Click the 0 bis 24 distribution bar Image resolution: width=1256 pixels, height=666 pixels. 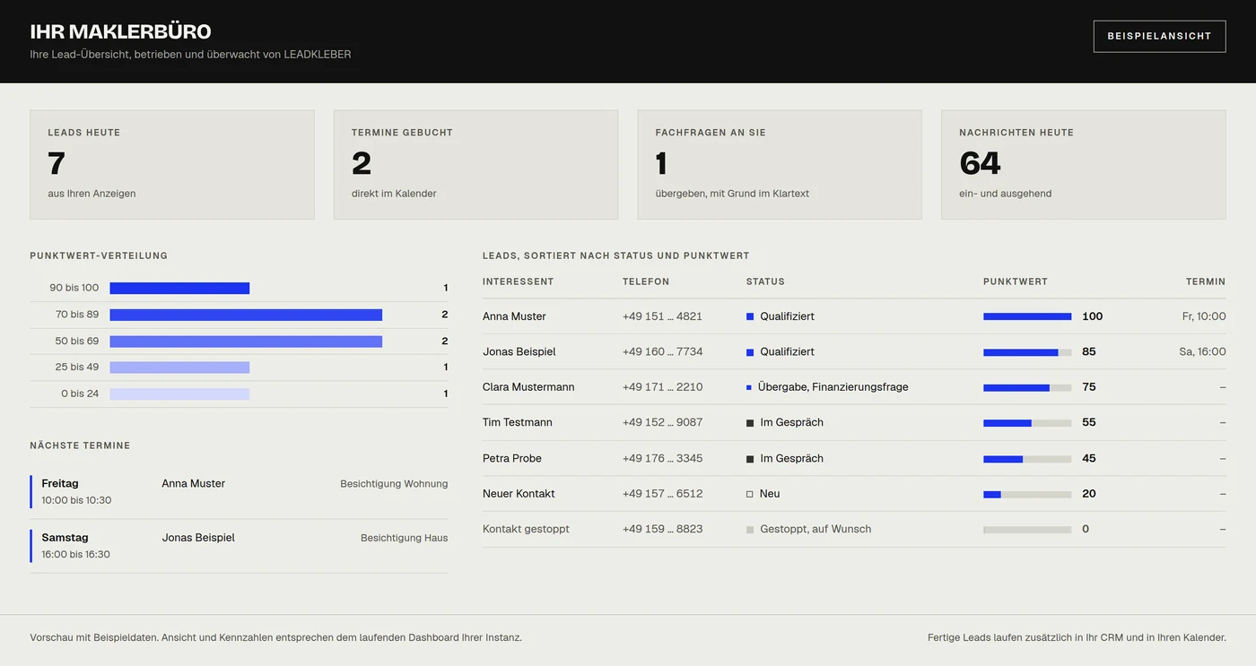click(x=179, y=394)
